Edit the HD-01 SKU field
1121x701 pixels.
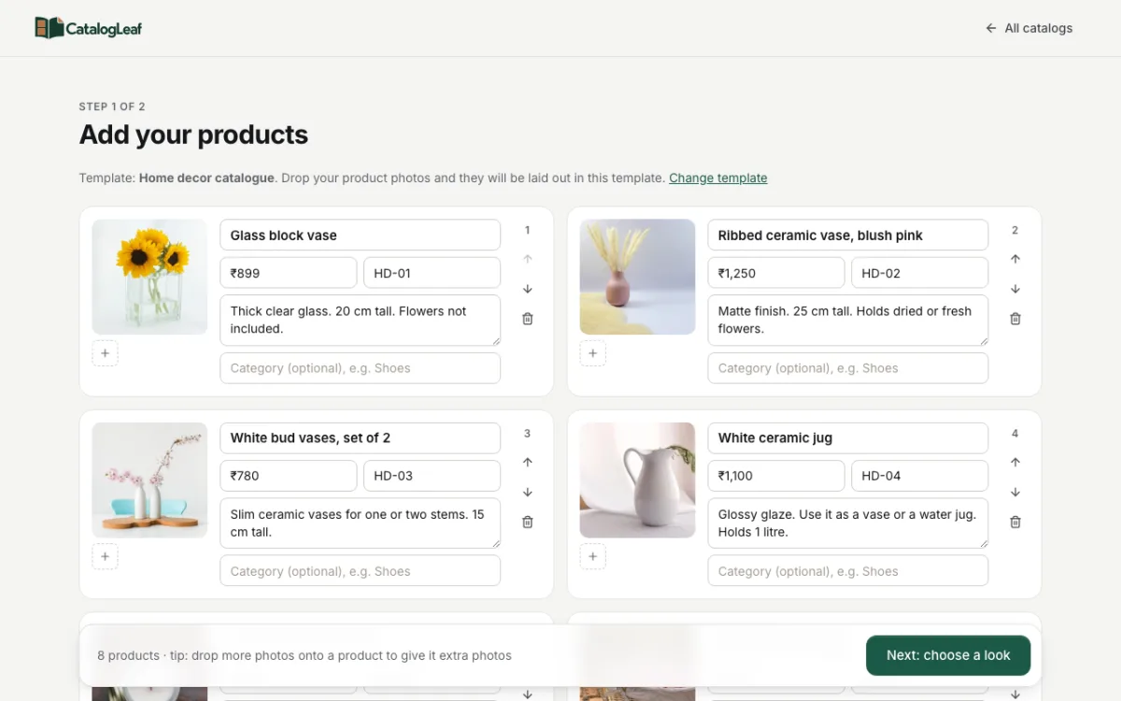click(x=432, y=273)
